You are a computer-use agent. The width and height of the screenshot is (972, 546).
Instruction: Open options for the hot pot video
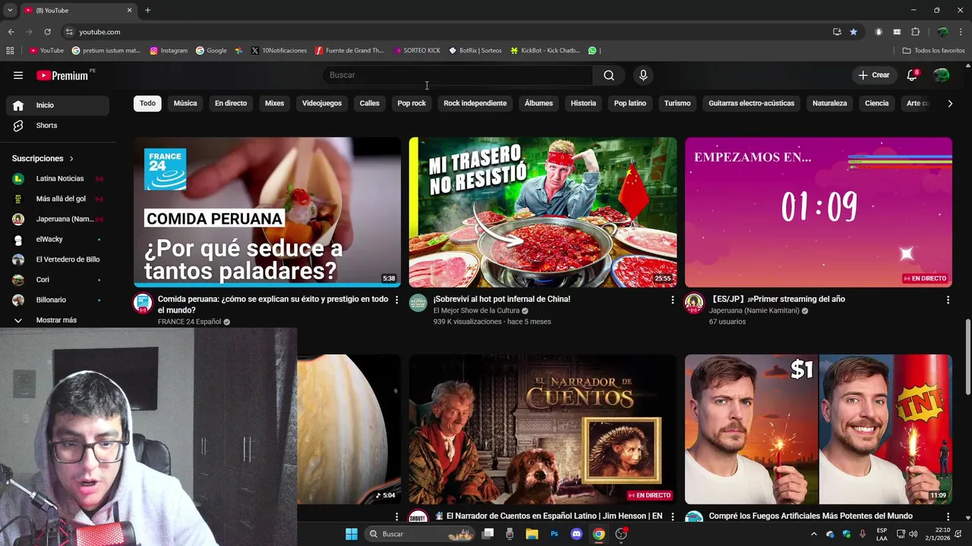[x=672, y=300]
